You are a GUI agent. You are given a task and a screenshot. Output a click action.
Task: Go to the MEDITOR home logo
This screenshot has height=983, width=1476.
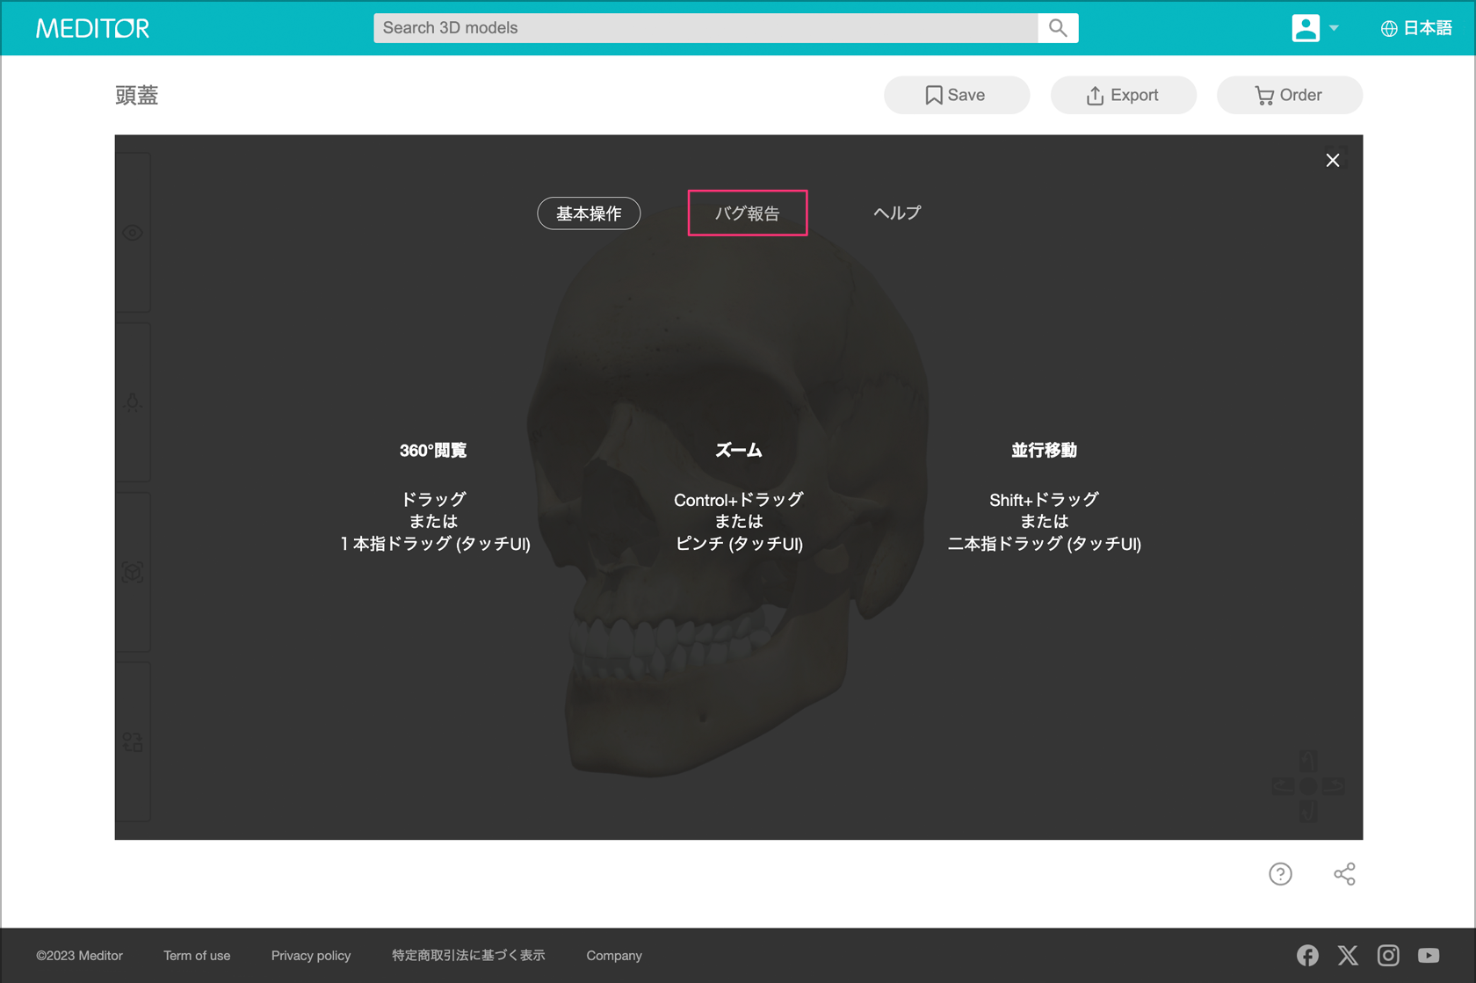tap(93, 28)
